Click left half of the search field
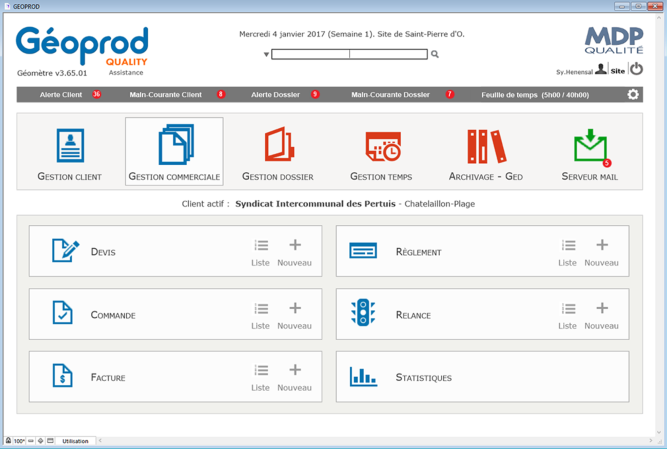The height and width of the screenshot is (449, 667). pyautogui.click(x=310, y=54)
